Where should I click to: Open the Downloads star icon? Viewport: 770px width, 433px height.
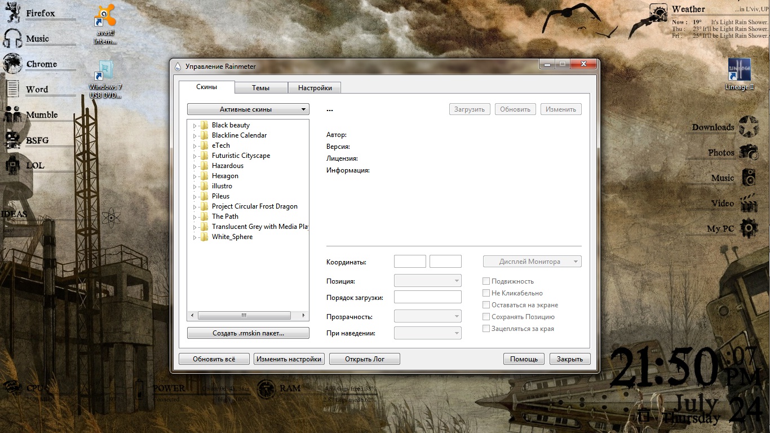(749, 127)
